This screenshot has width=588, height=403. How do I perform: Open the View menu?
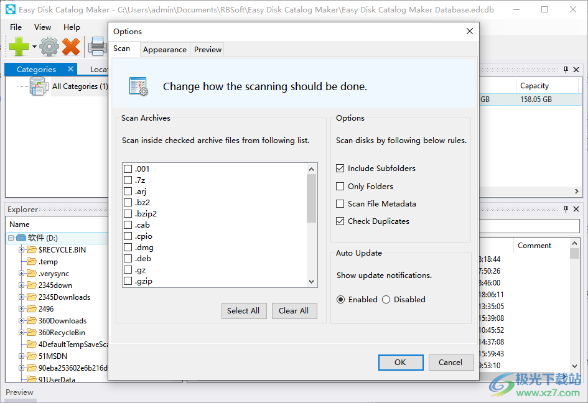click(x=42, y=27)
